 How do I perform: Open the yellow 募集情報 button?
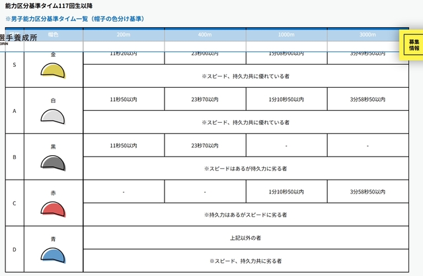coord(413,45)
